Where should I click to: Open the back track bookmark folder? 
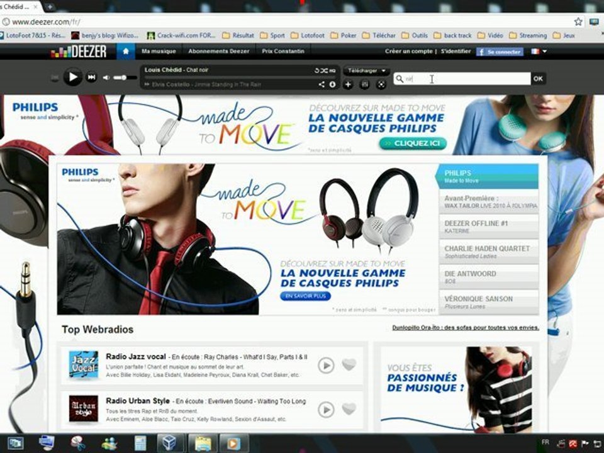pyautogui.click(x=452, y=35)
